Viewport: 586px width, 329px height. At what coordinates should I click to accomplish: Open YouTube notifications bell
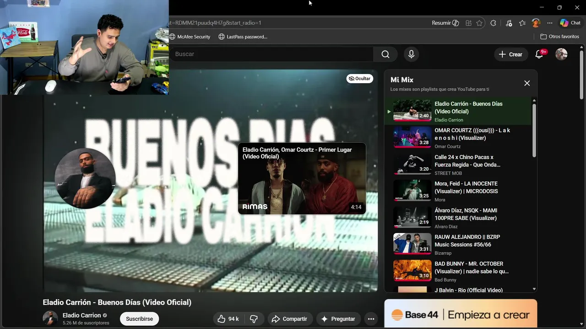[x=539, y=54]
